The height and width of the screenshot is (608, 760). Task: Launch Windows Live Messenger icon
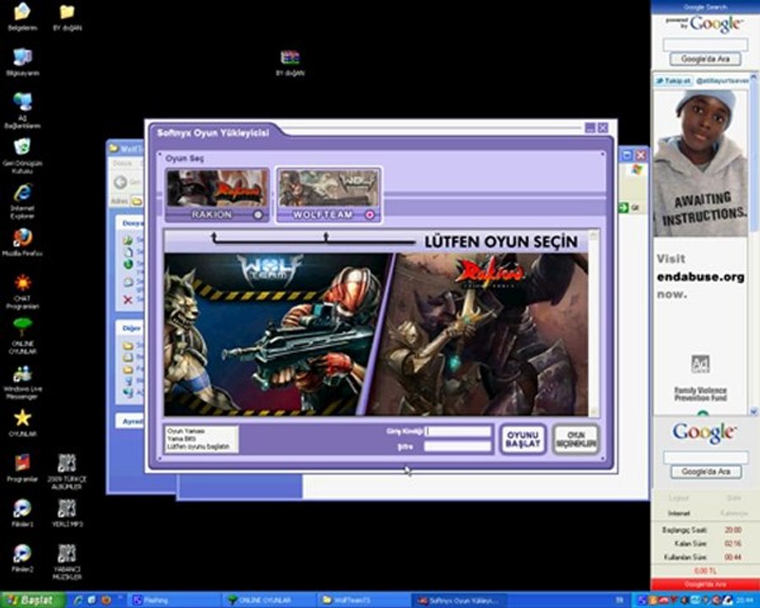22,382
